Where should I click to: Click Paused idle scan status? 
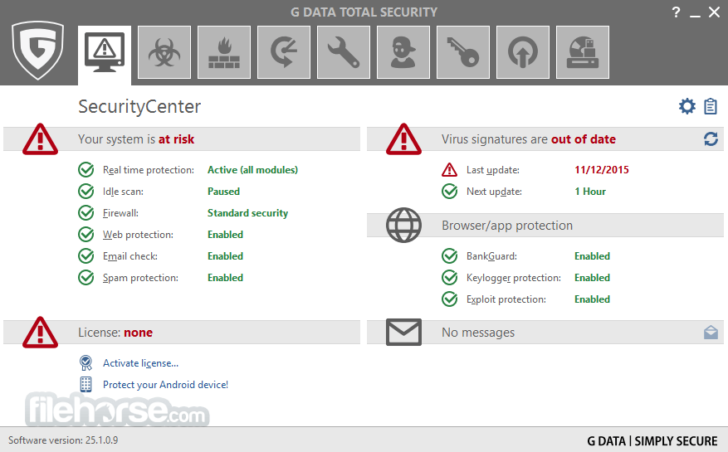(224, 192)
